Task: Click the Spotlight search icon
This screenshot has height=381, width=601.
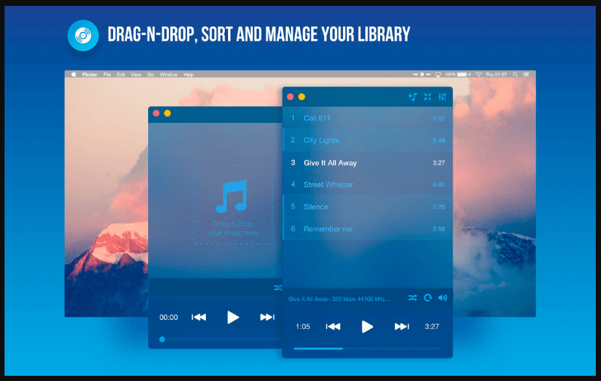Action: point(515,74)
